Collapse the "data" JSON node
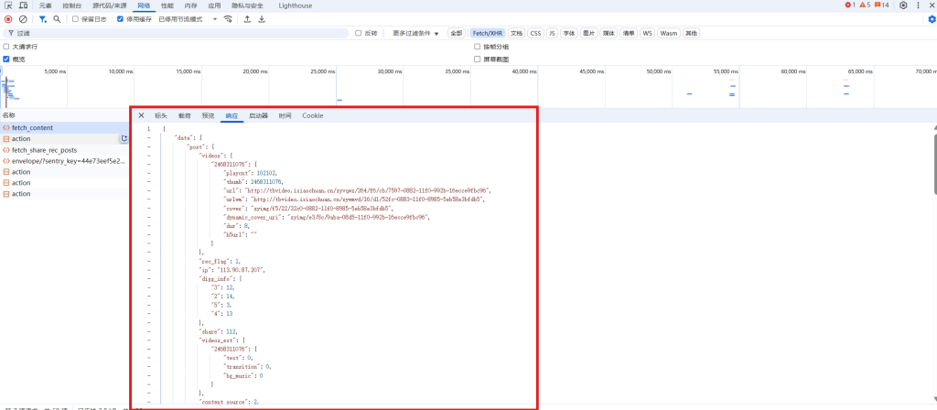 click(148, 137)
